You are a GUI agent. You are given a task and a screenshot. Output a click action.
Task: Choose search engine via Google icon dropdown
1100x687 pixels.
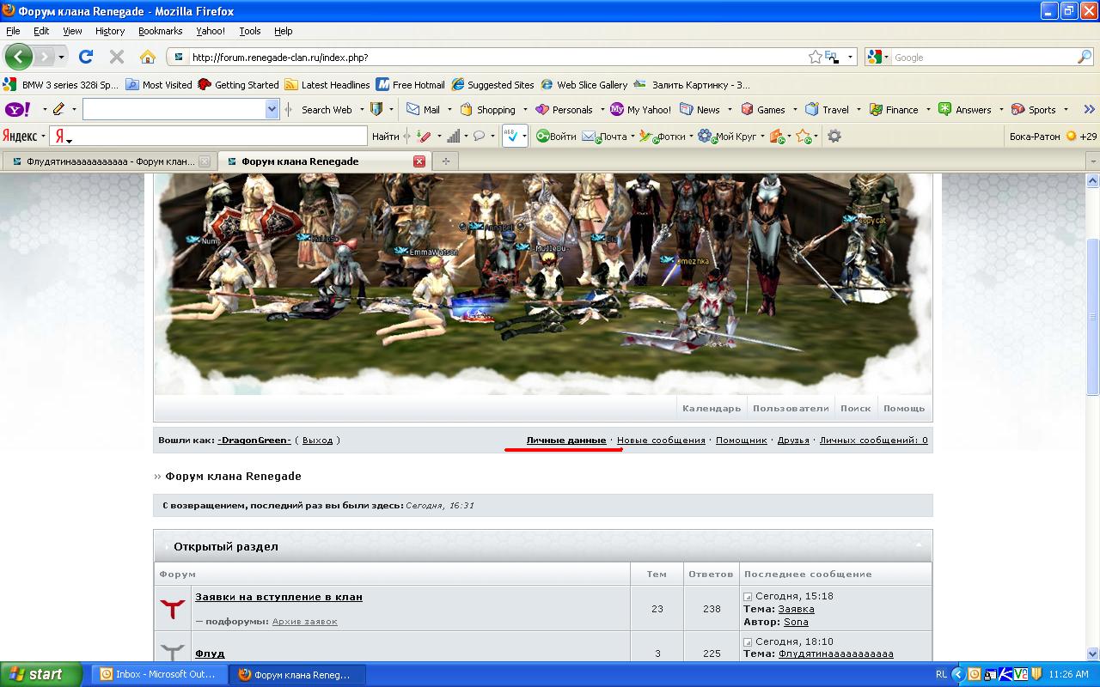[878, 57]
